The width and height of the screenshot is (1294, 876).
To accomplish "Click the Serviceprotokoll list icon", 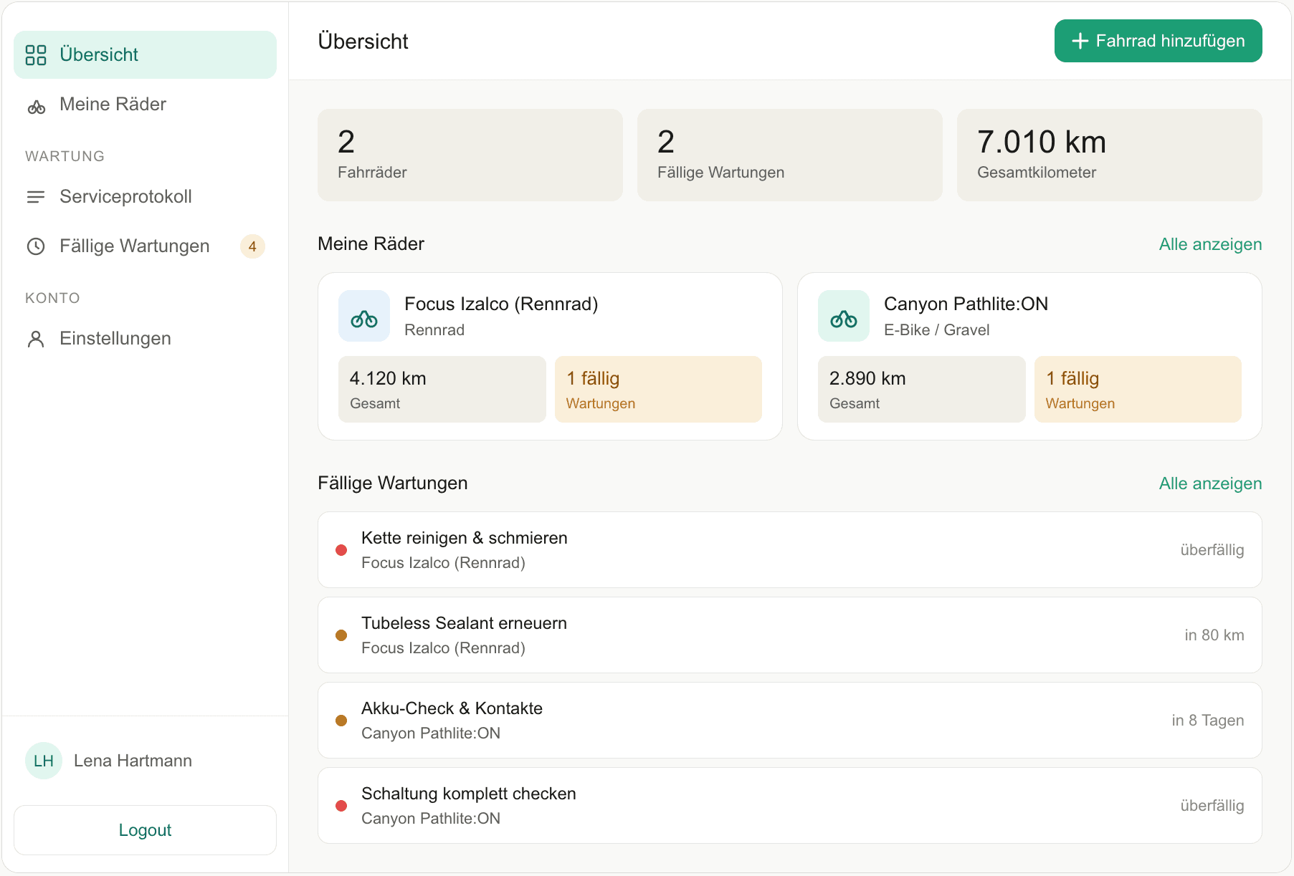I will (36, 197).
